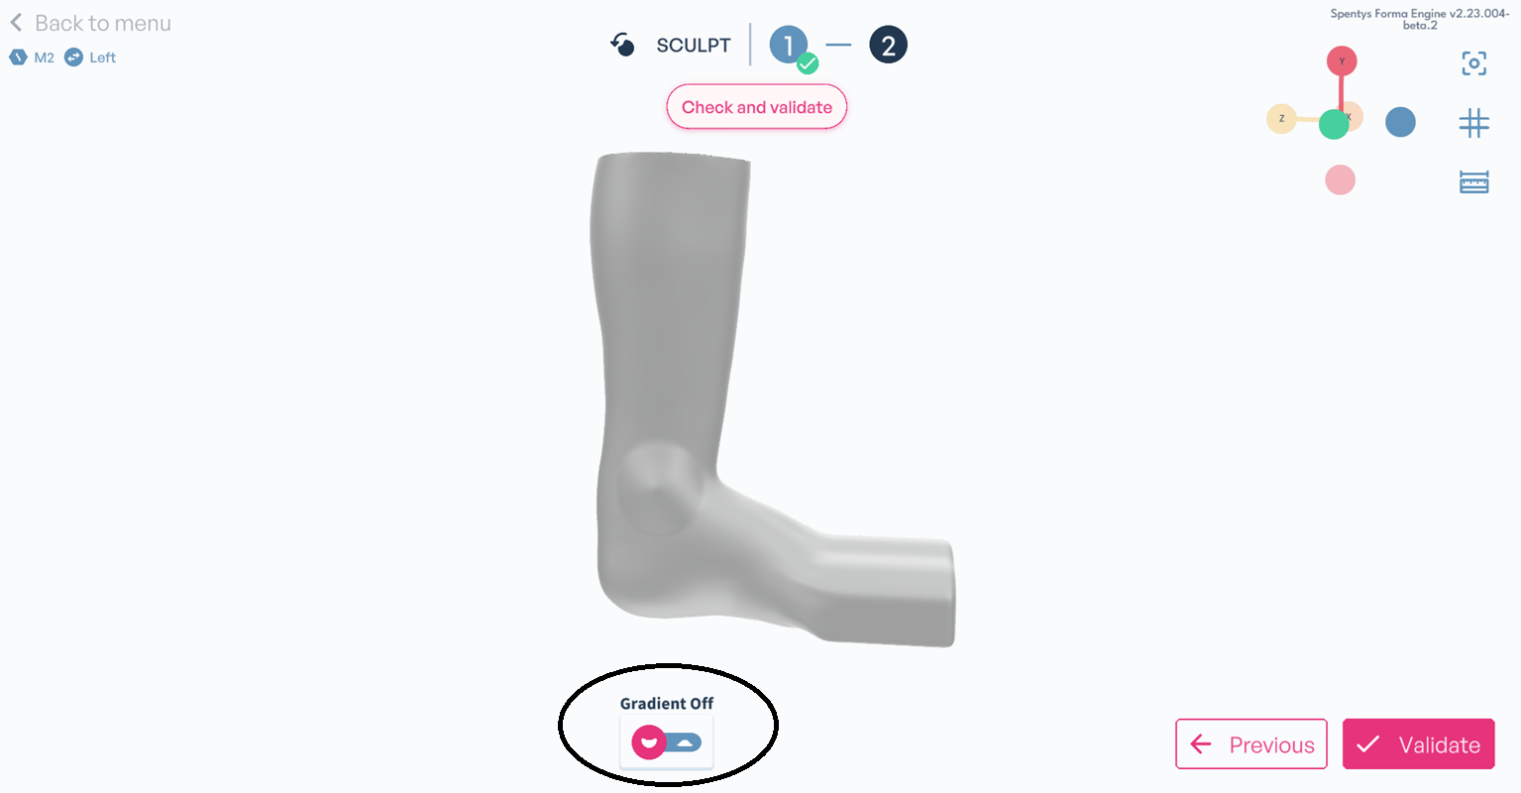Click the green gizmo center dot

(x=1334, y=124)
